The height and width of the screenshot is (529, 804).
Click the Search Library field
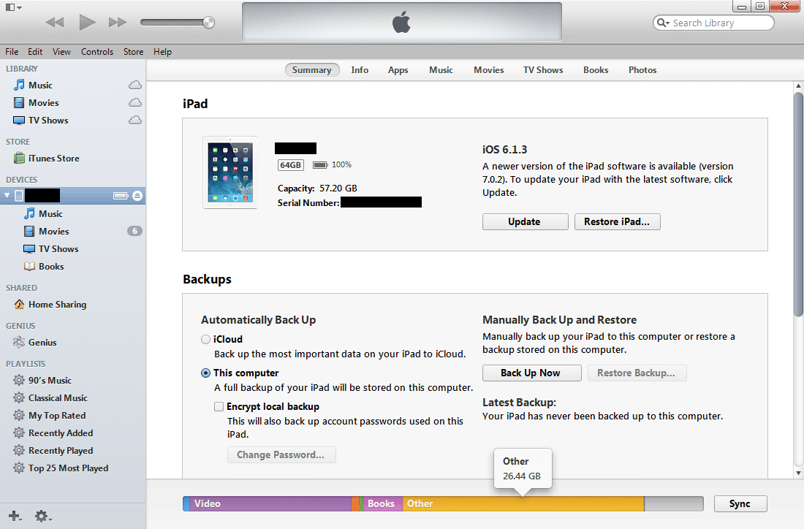tap(713, 23)
